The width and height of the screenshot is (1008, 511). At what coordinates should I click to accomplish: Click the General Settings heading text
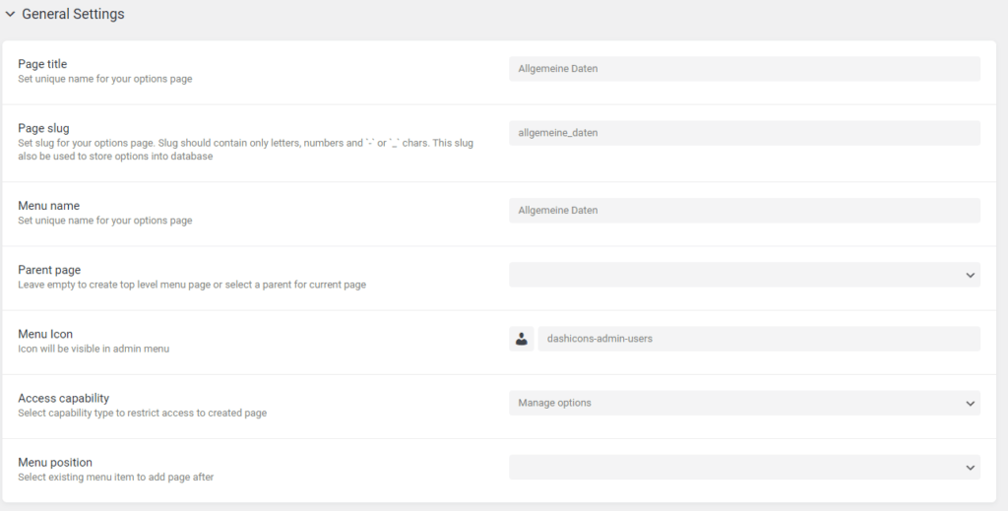(73, 15)
